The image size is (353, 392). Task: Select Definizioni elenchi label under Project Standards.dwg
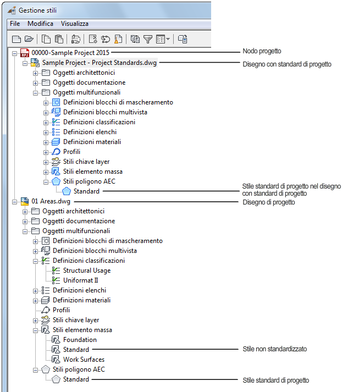tap(90, 132)
